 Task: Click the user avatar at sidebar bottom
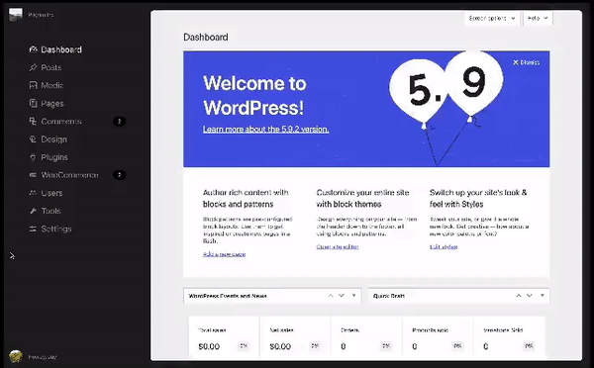pyautogui.click(x=16, y=357)
